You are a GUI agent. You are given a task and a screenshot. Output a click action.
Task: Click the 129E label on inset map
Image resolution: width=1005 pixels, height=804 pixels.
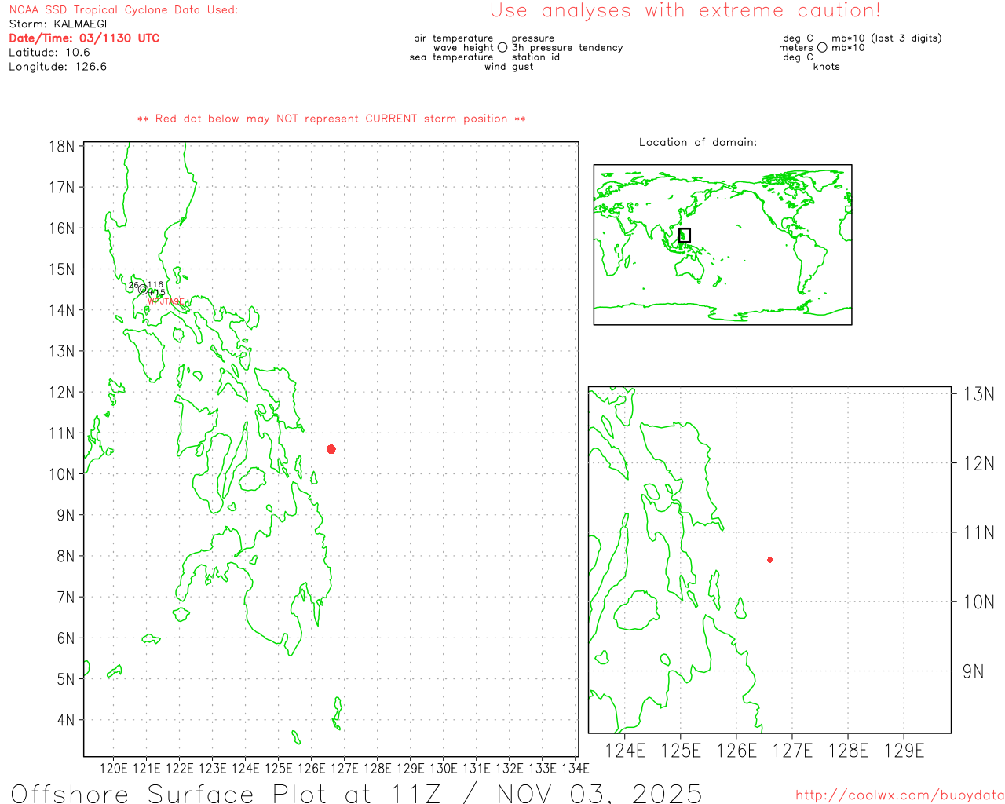coord(904,751)
